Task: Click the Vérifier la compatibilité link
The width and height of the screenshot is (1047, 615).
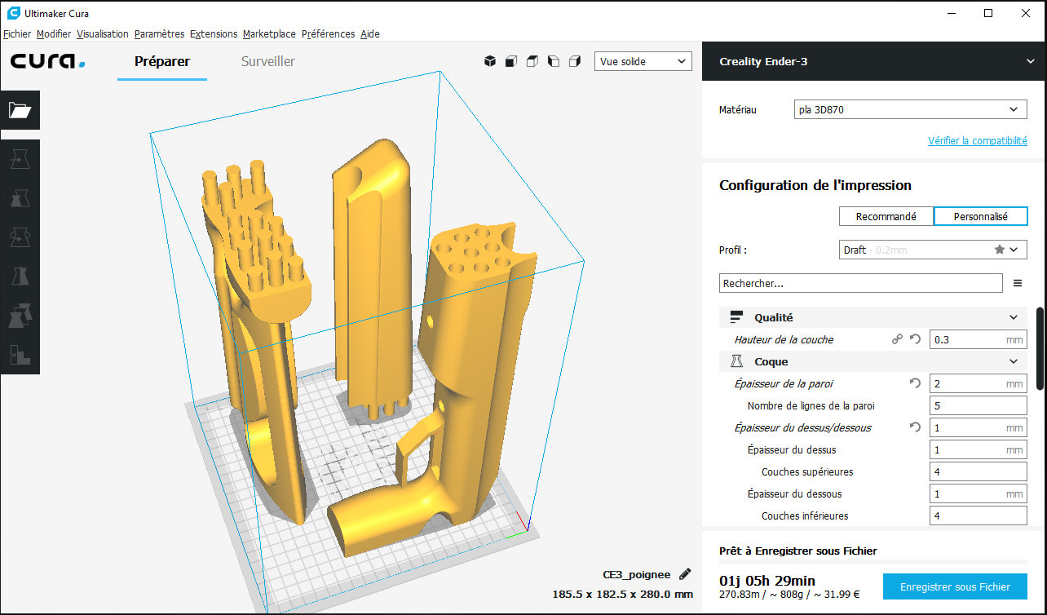Action: point(977,141)
